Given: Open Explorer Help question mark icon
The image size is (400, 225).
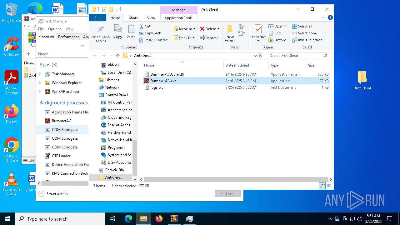Looking at the screenshot, I should click(330, 17).
